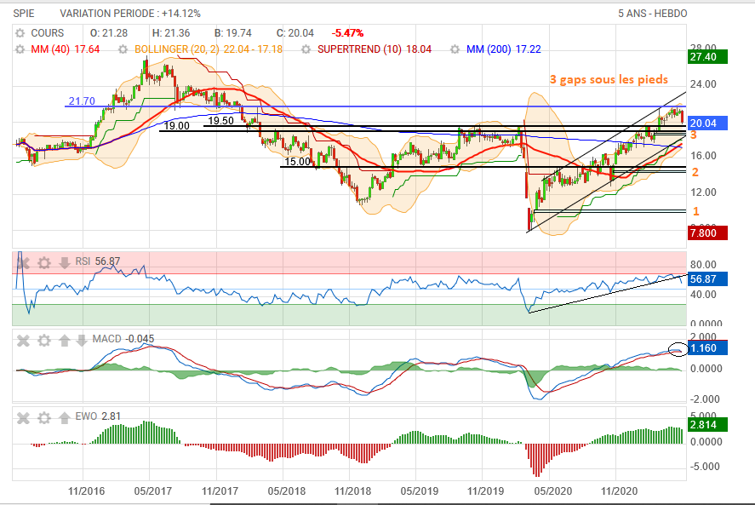
Task: Click the 05/2017 date on time axis
Action: 152,491
